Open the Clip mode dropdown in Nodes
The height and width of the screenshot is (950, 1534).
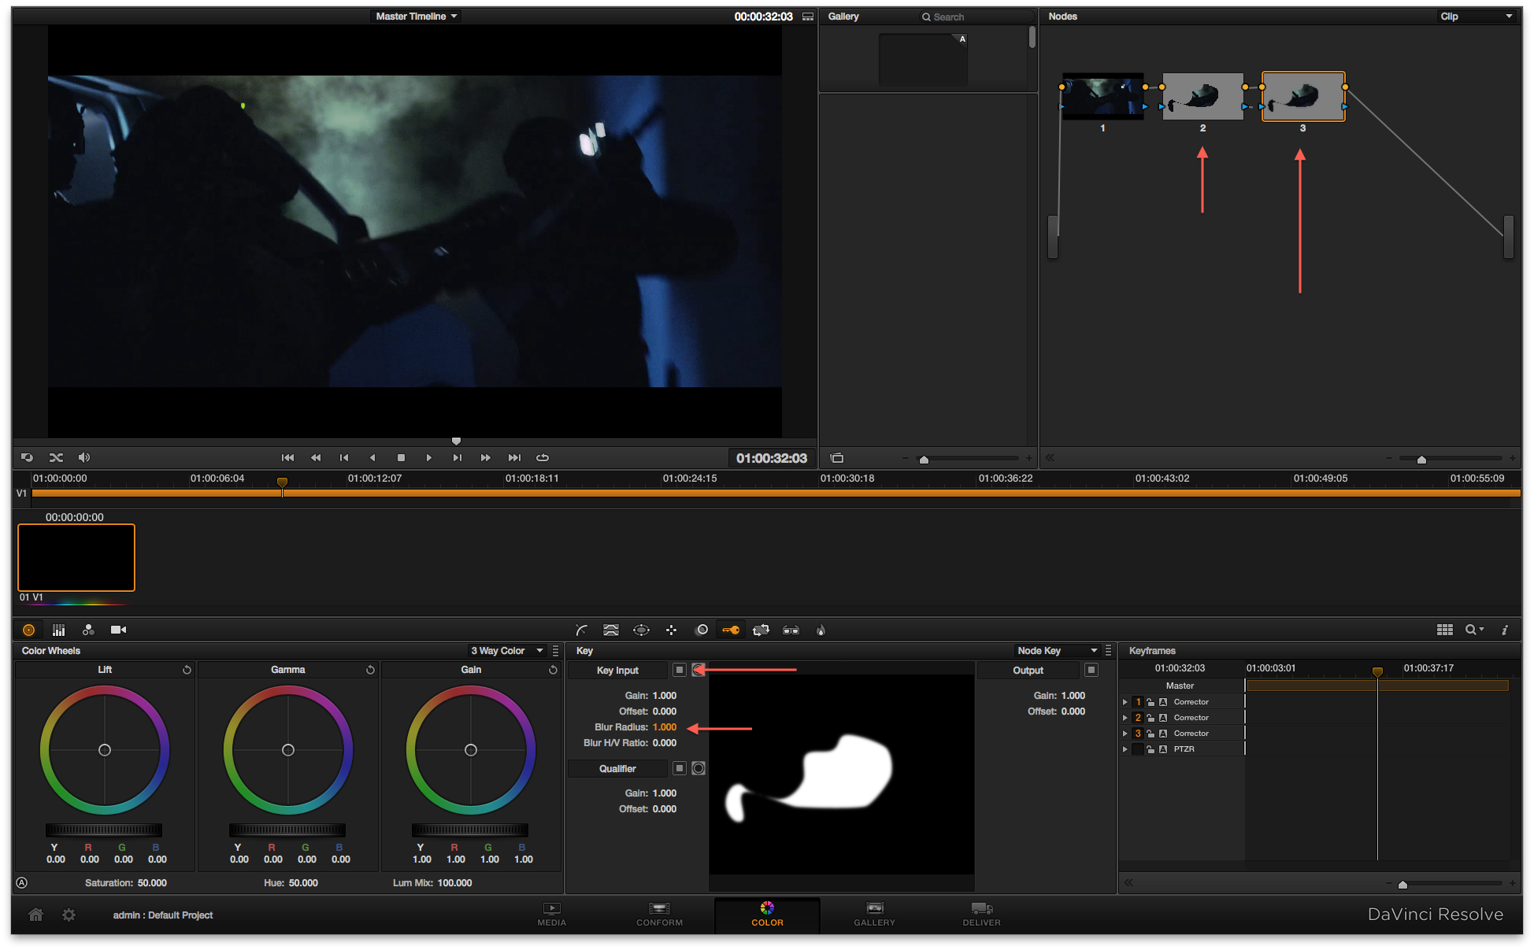pyautogui.click(x=1477, y=17)
